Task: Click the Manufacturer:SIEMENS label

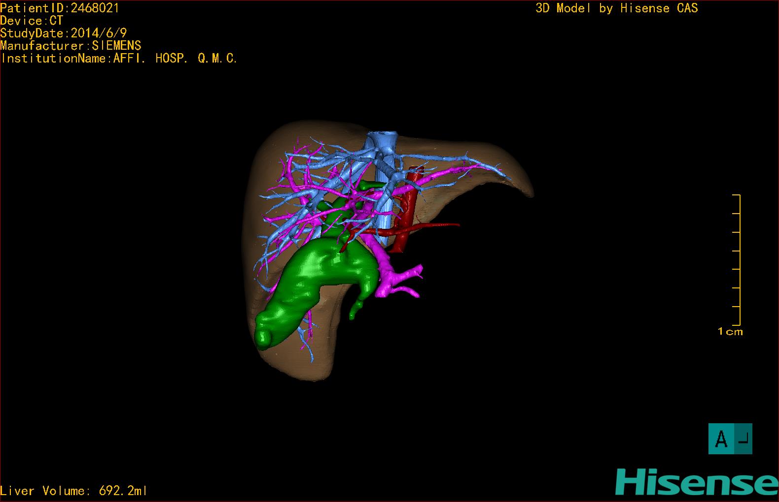Action: [x=71, y=46]
